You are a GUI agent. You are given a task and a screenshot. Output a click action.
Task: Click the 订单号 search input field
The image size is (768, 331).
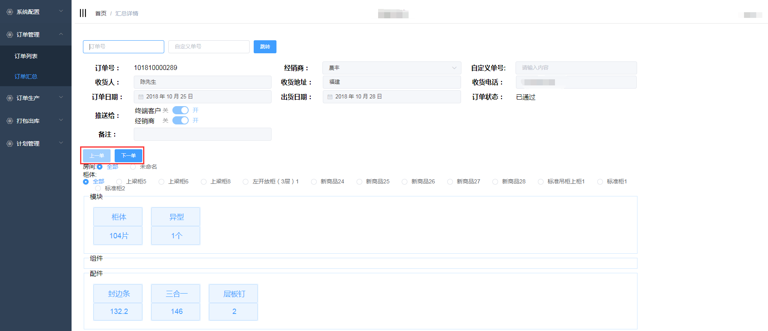click(124, 47)
